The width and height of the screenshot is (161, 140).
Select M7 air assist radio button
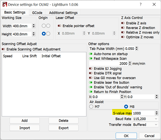coord(91,107)
